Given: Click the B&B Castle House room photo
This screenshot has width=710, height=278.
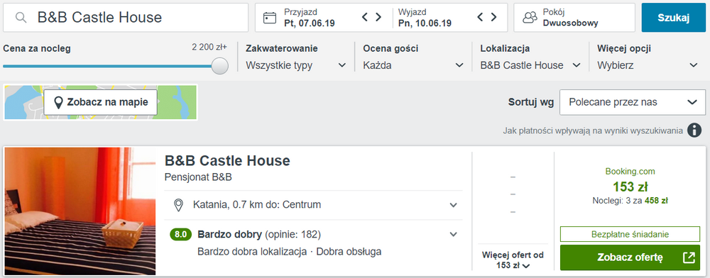Looking at the screenshot, I should point(80,211).
